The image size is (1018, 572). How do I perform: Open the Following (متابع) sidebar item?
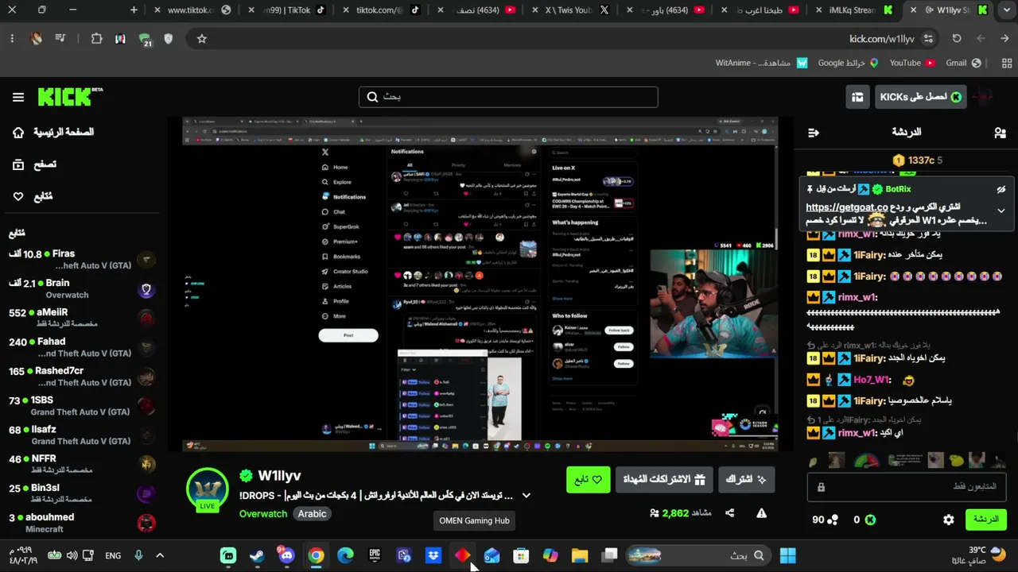tap(33, 196)
